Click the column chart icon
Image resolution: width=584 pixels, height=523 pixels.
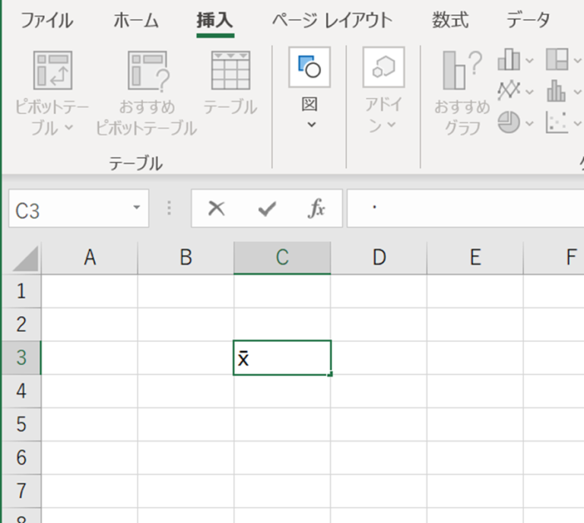click(x=509, y=59)
